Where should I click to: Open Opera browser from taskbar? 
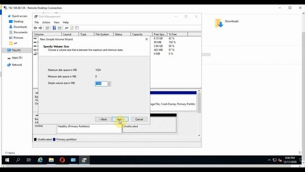click(62, 160)
